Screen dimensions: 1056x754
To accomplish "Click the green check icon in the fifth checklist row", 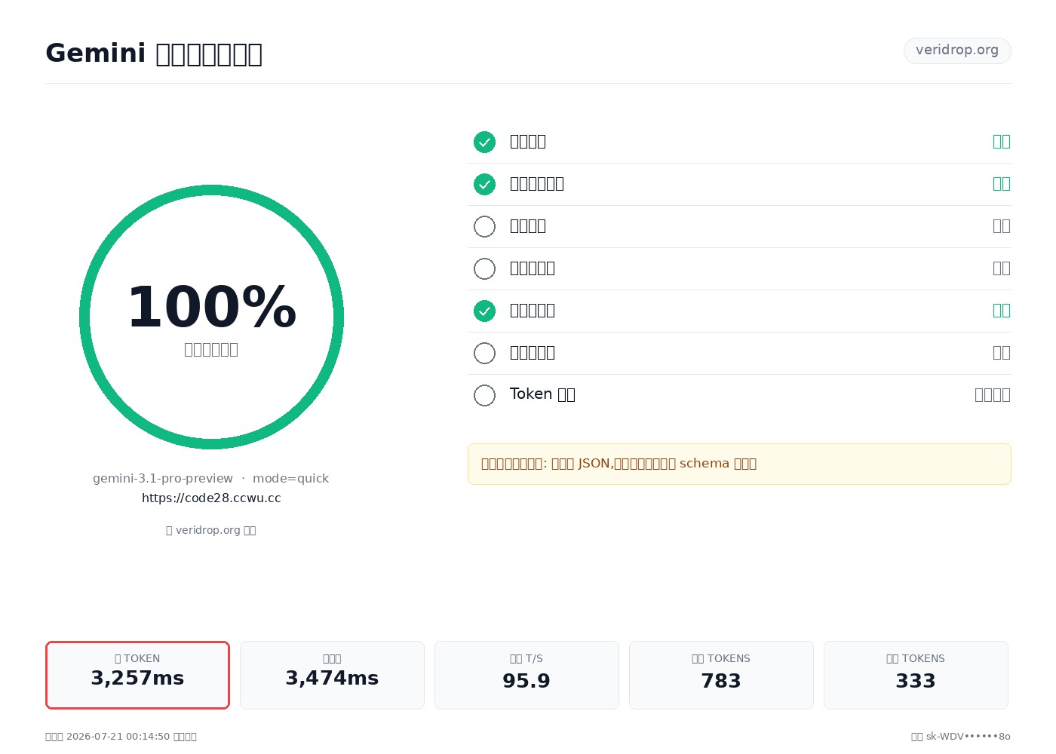I will pyautogui.click(x=484, y=311).
